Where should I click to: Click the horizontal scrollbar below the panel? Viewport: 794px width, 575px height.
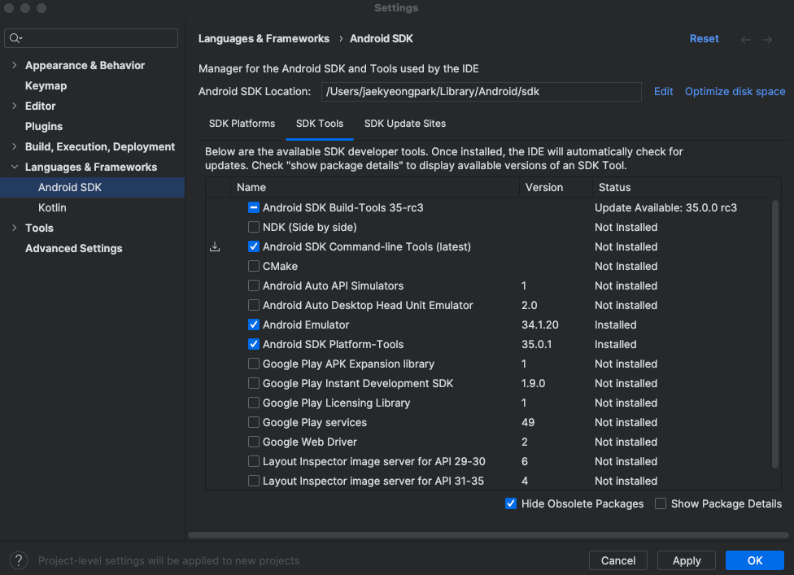coord(488,535)
